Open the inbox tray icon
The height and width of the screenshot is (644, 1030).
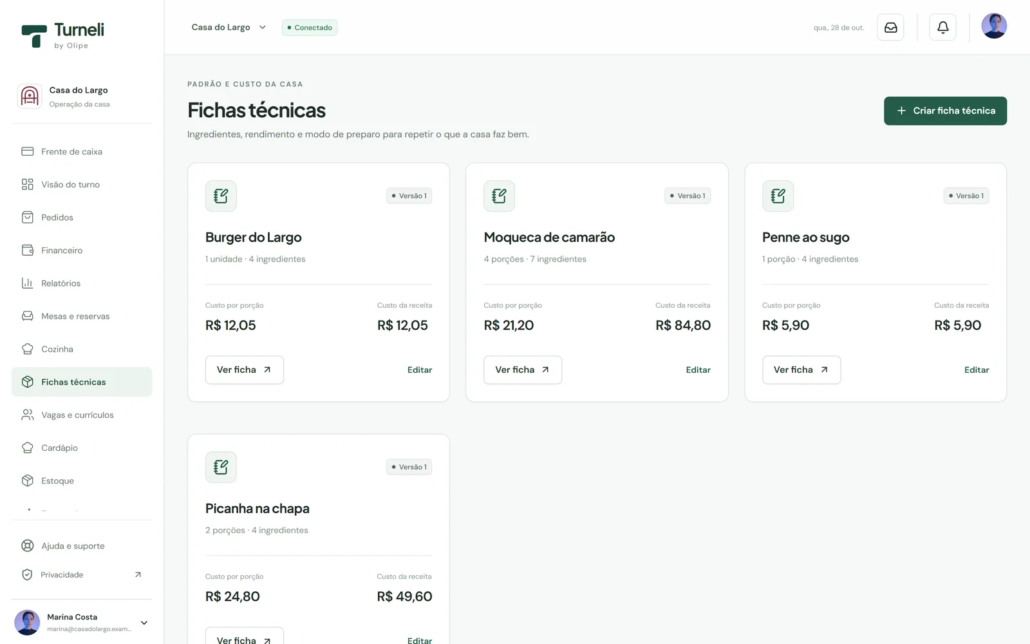890,28
